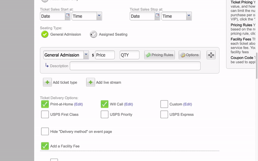
Task: Open the Pricing Rules button
Action: pyautogui.click(x=159, y=55)
